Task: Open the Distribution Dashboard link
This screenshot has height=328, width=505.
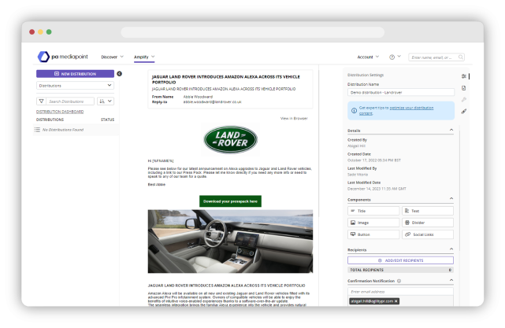Action: coord(60,112)
